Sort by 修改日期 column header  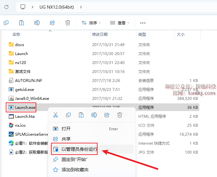click(x=100, y=34)
